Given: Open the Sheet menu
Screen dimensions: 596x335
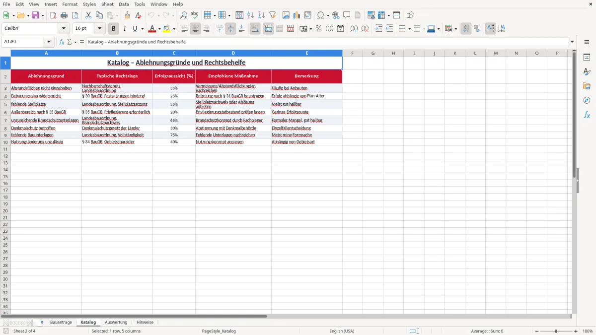Looking at the screenshot, I should tap(107, 4).
